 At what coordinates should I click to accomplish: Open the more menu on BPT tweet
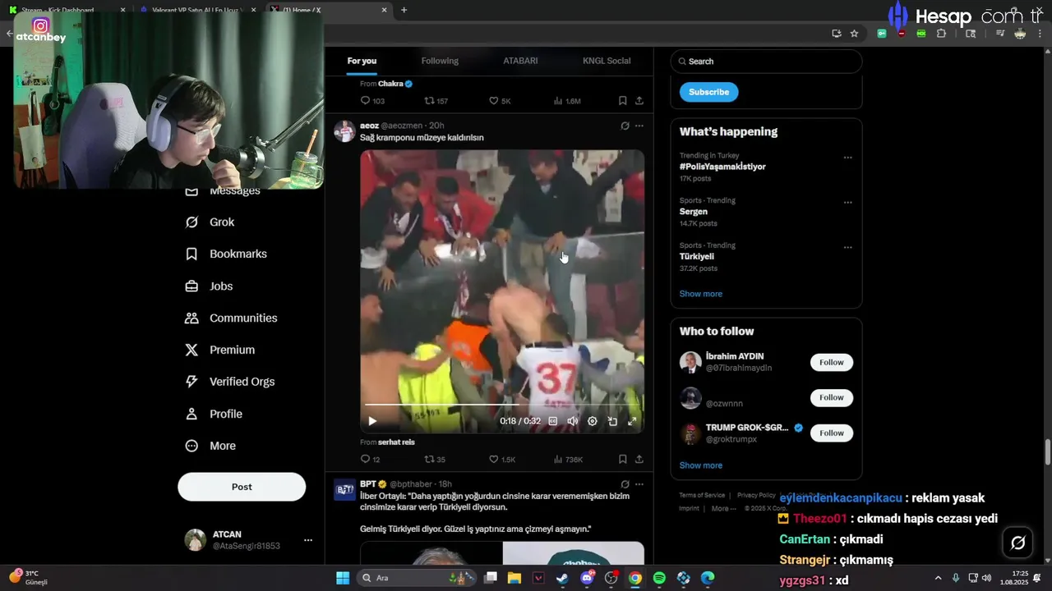pos(639,484)
